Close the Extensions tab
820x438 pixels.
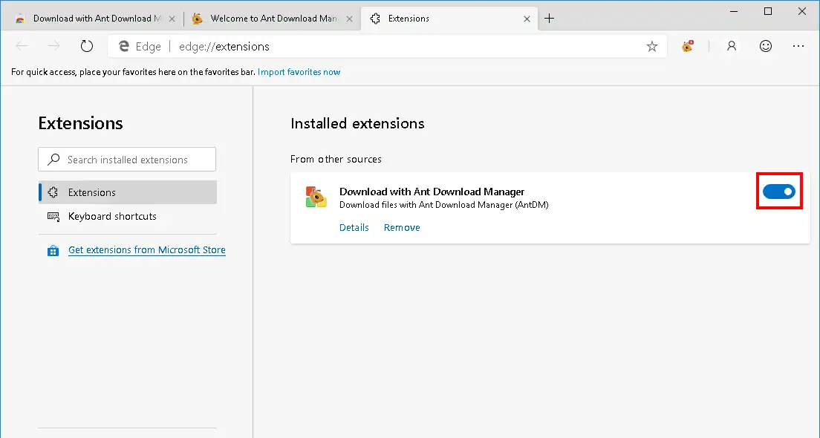pyautogui.click(x=527, y=19)
